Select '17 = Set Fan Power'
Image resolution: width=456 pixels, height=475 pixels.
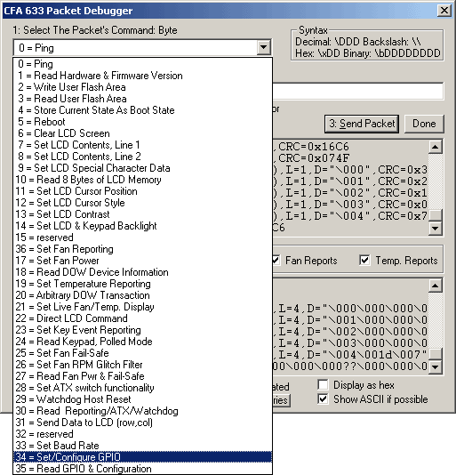(142, 261)
